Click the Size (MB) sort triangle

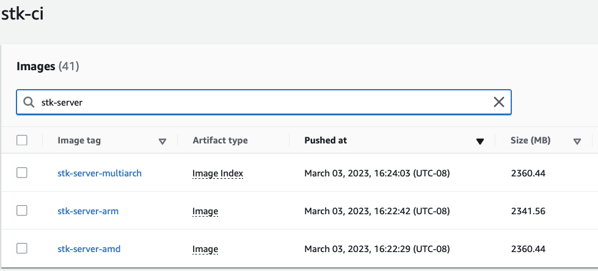pos(577,142)
